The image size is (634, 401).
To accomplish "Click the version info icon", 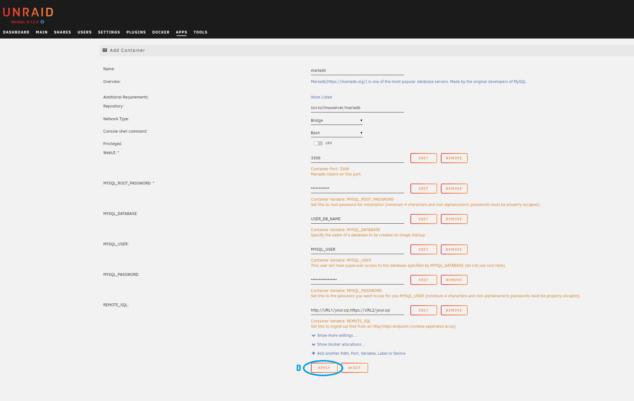I will [42, 22].
